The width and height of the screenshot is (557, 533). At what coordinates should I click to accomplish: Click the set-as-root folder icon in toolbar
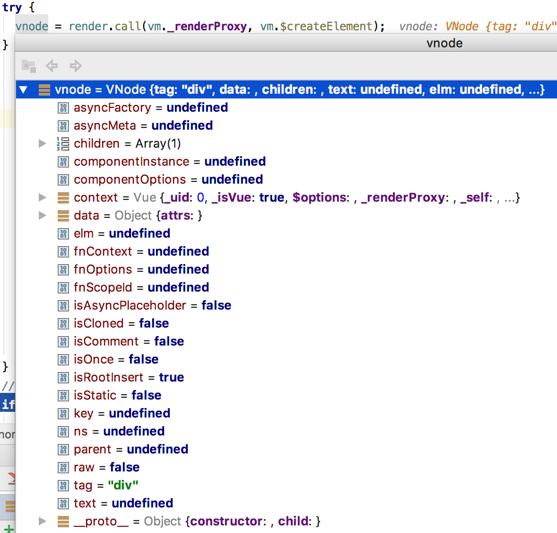(29, 66)
